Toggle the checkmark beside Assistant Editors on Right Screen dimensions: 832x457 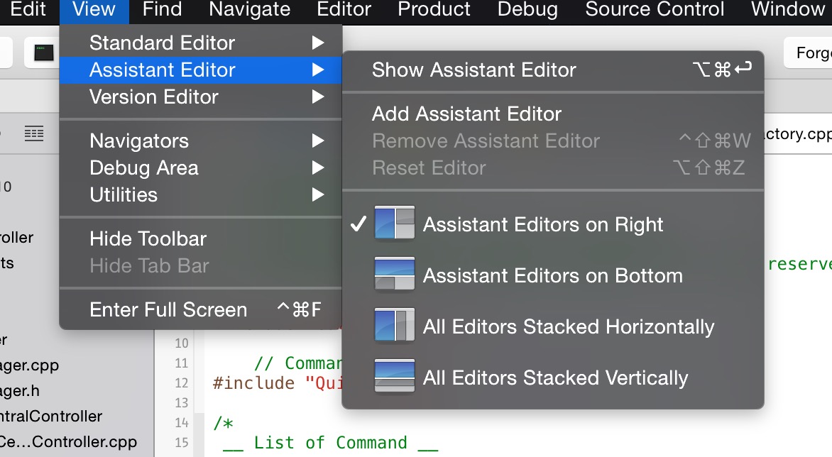[359, 224]
